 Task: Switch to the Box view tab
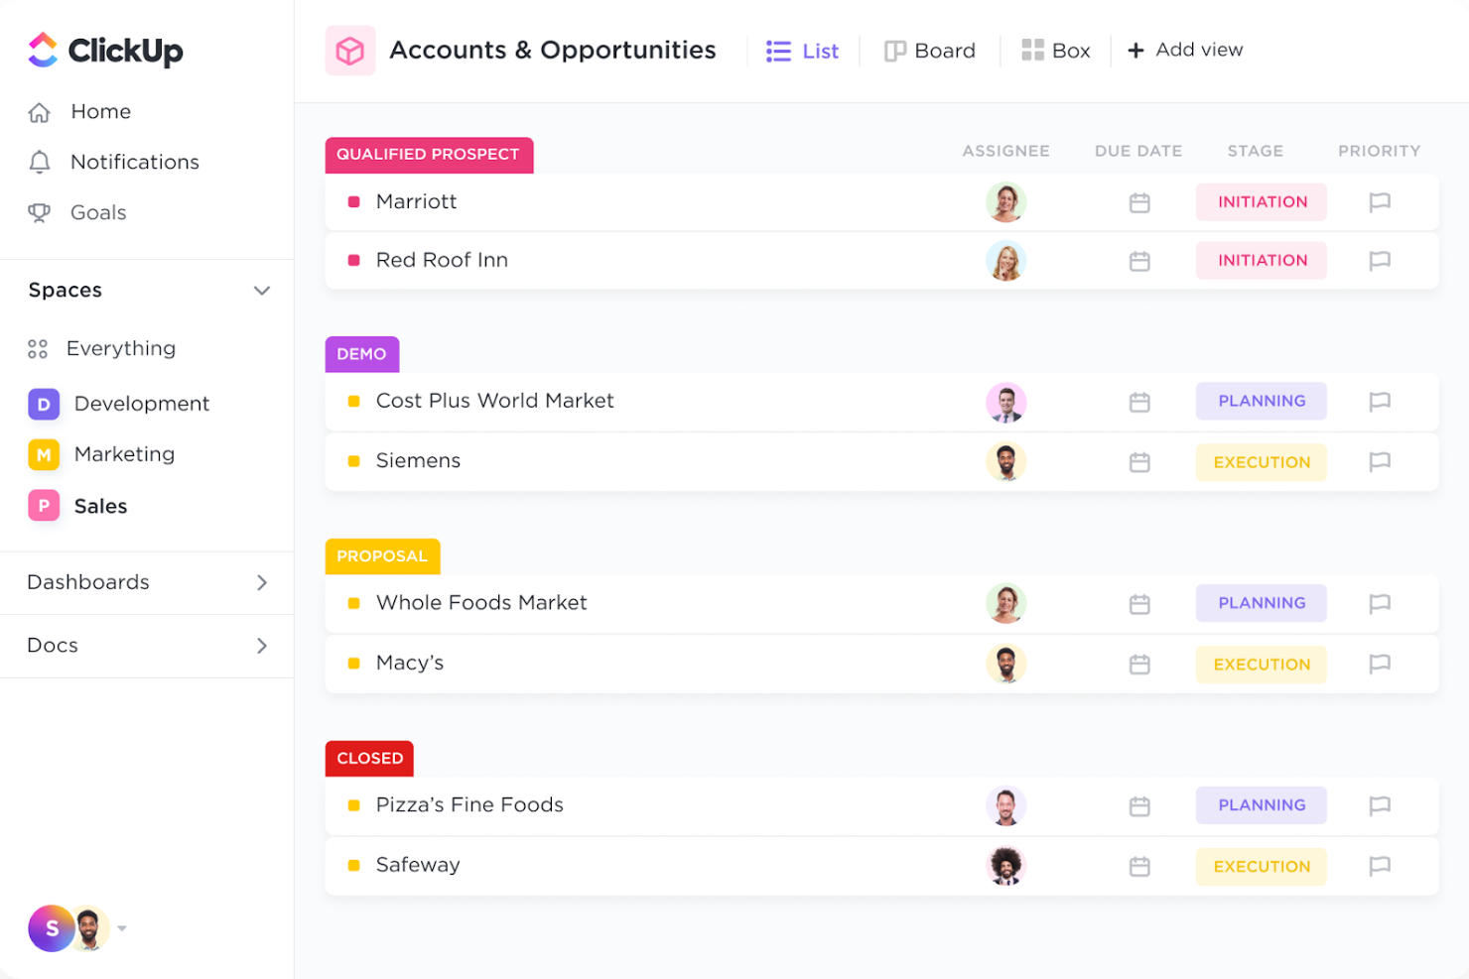(1055, 50)
